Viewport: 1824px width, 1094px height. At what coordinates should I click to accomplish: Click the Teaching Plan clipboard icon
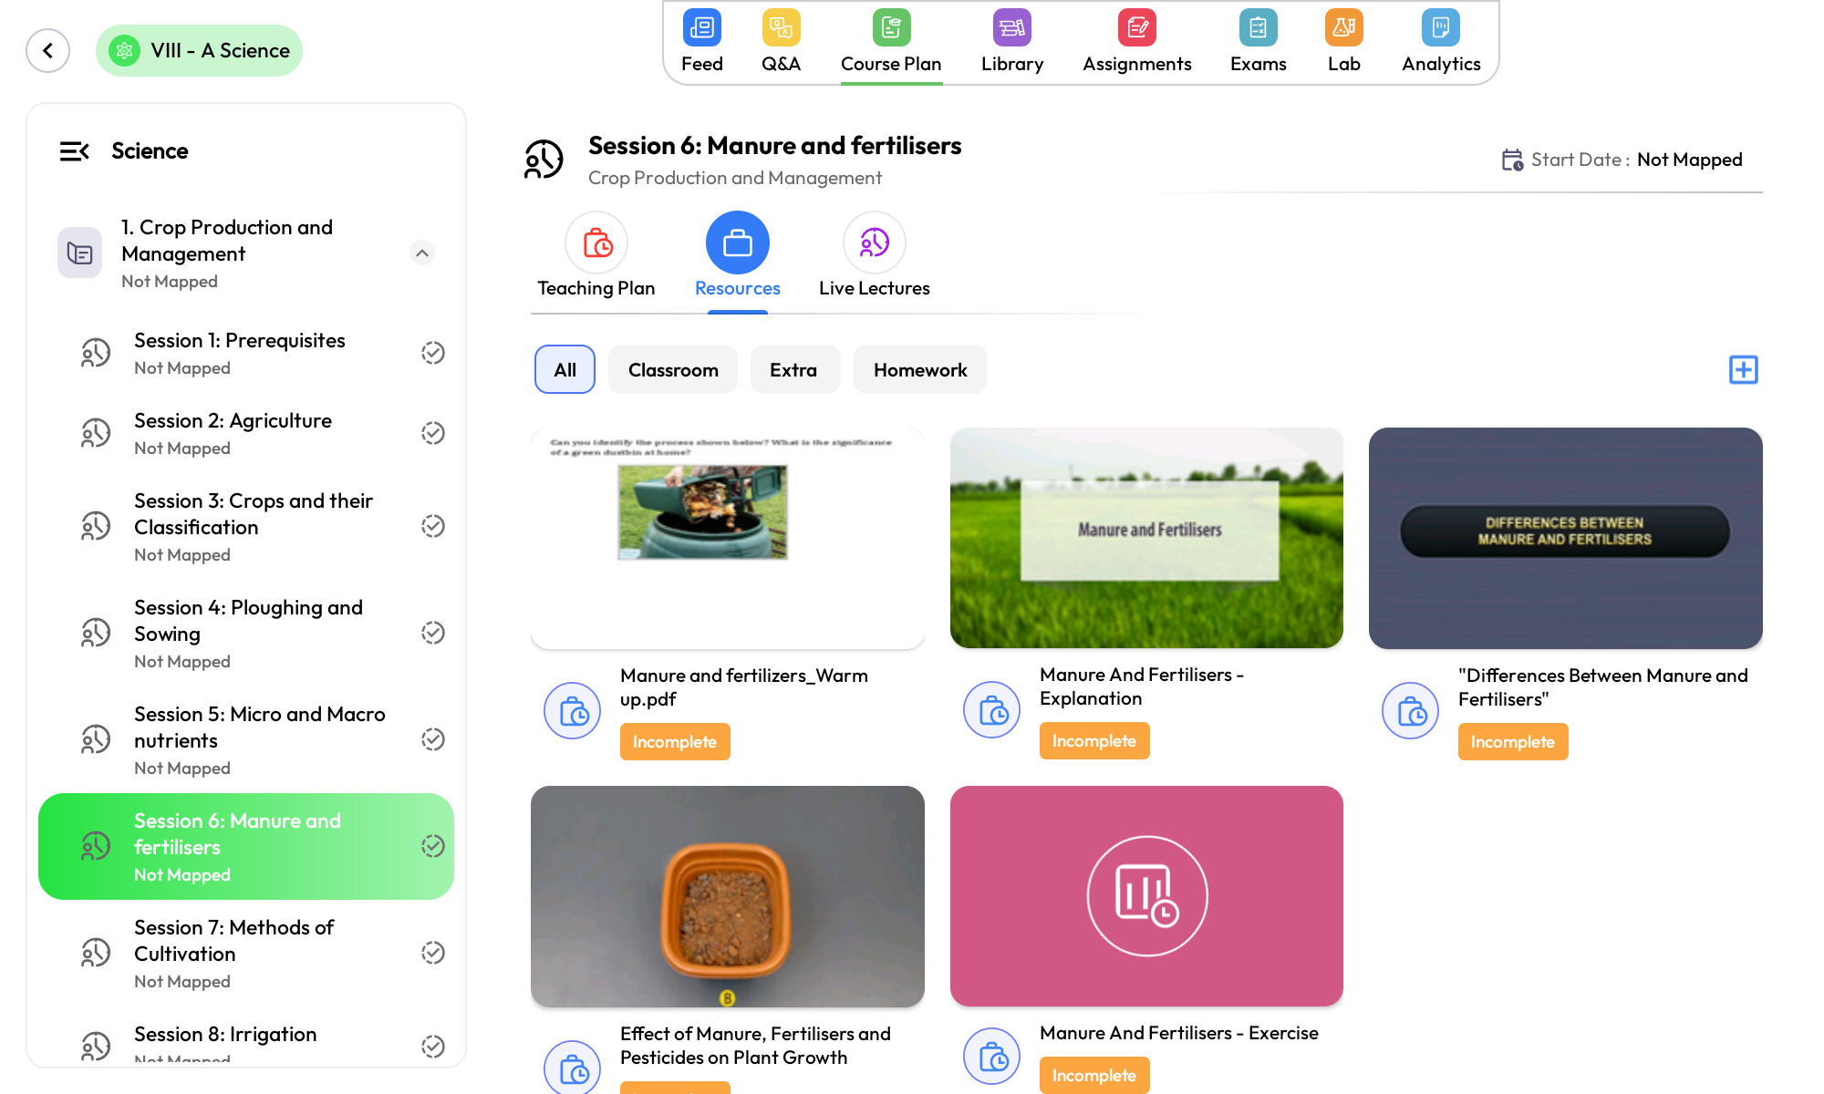coord(596,243)
